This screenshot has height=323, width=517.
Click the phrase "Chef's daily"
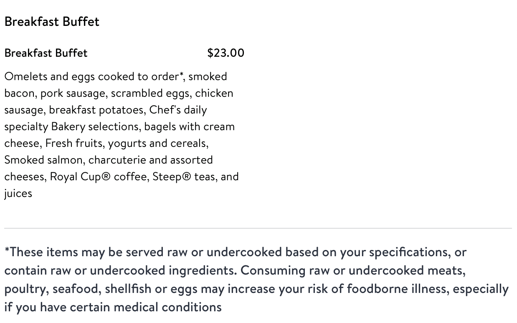(x=178, y=110)
